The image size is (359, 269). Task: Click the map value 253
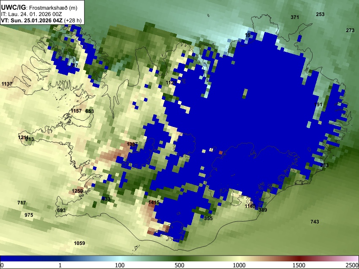(320, 14)
